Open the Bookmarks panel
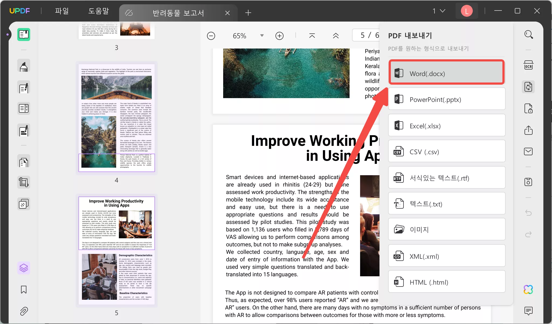 24,290
